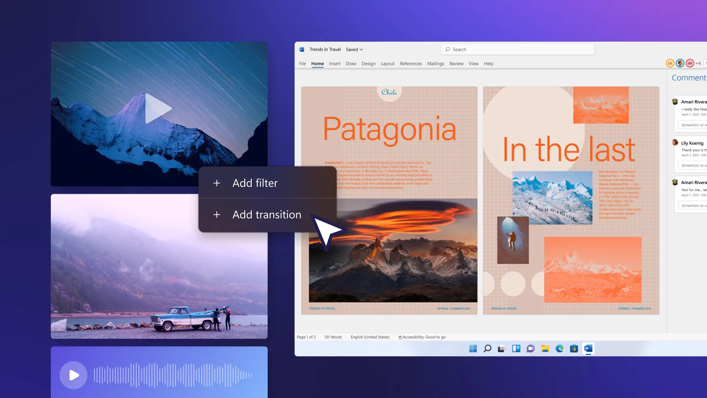Click the Search box in Word
The width and height of the screenshot is (707, 398).
click(517, 49)
